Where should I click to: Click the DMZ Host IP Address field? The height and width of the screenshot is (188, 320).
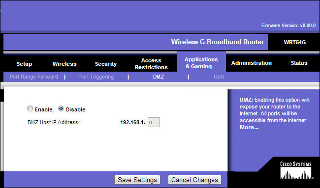point(154,122)
